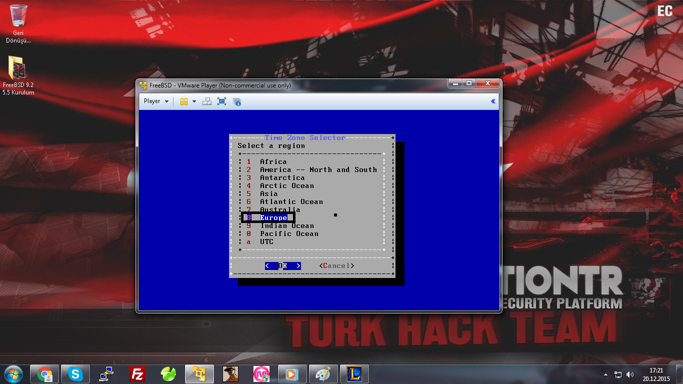Open the GTA San Andreas taskbar icon
This screenshot has height=384, width=683.
click(x=230, y=374)
